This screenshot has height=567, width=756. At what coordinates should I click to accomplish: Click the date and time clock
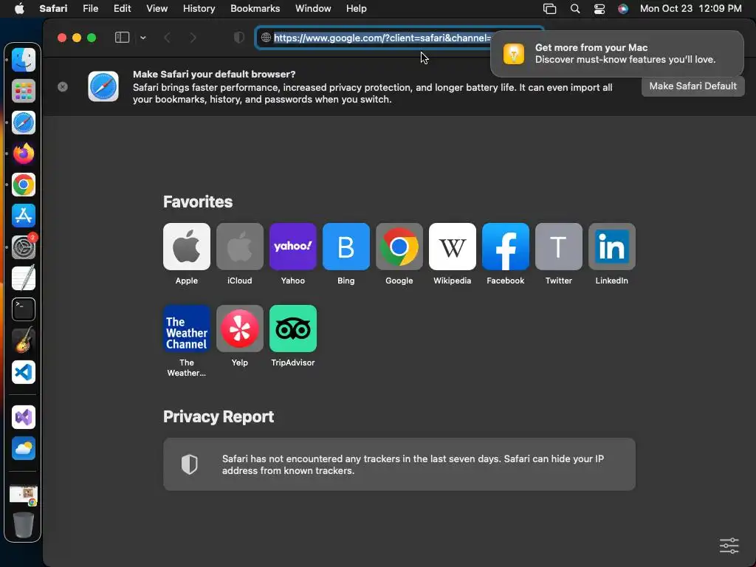(690, 9)
